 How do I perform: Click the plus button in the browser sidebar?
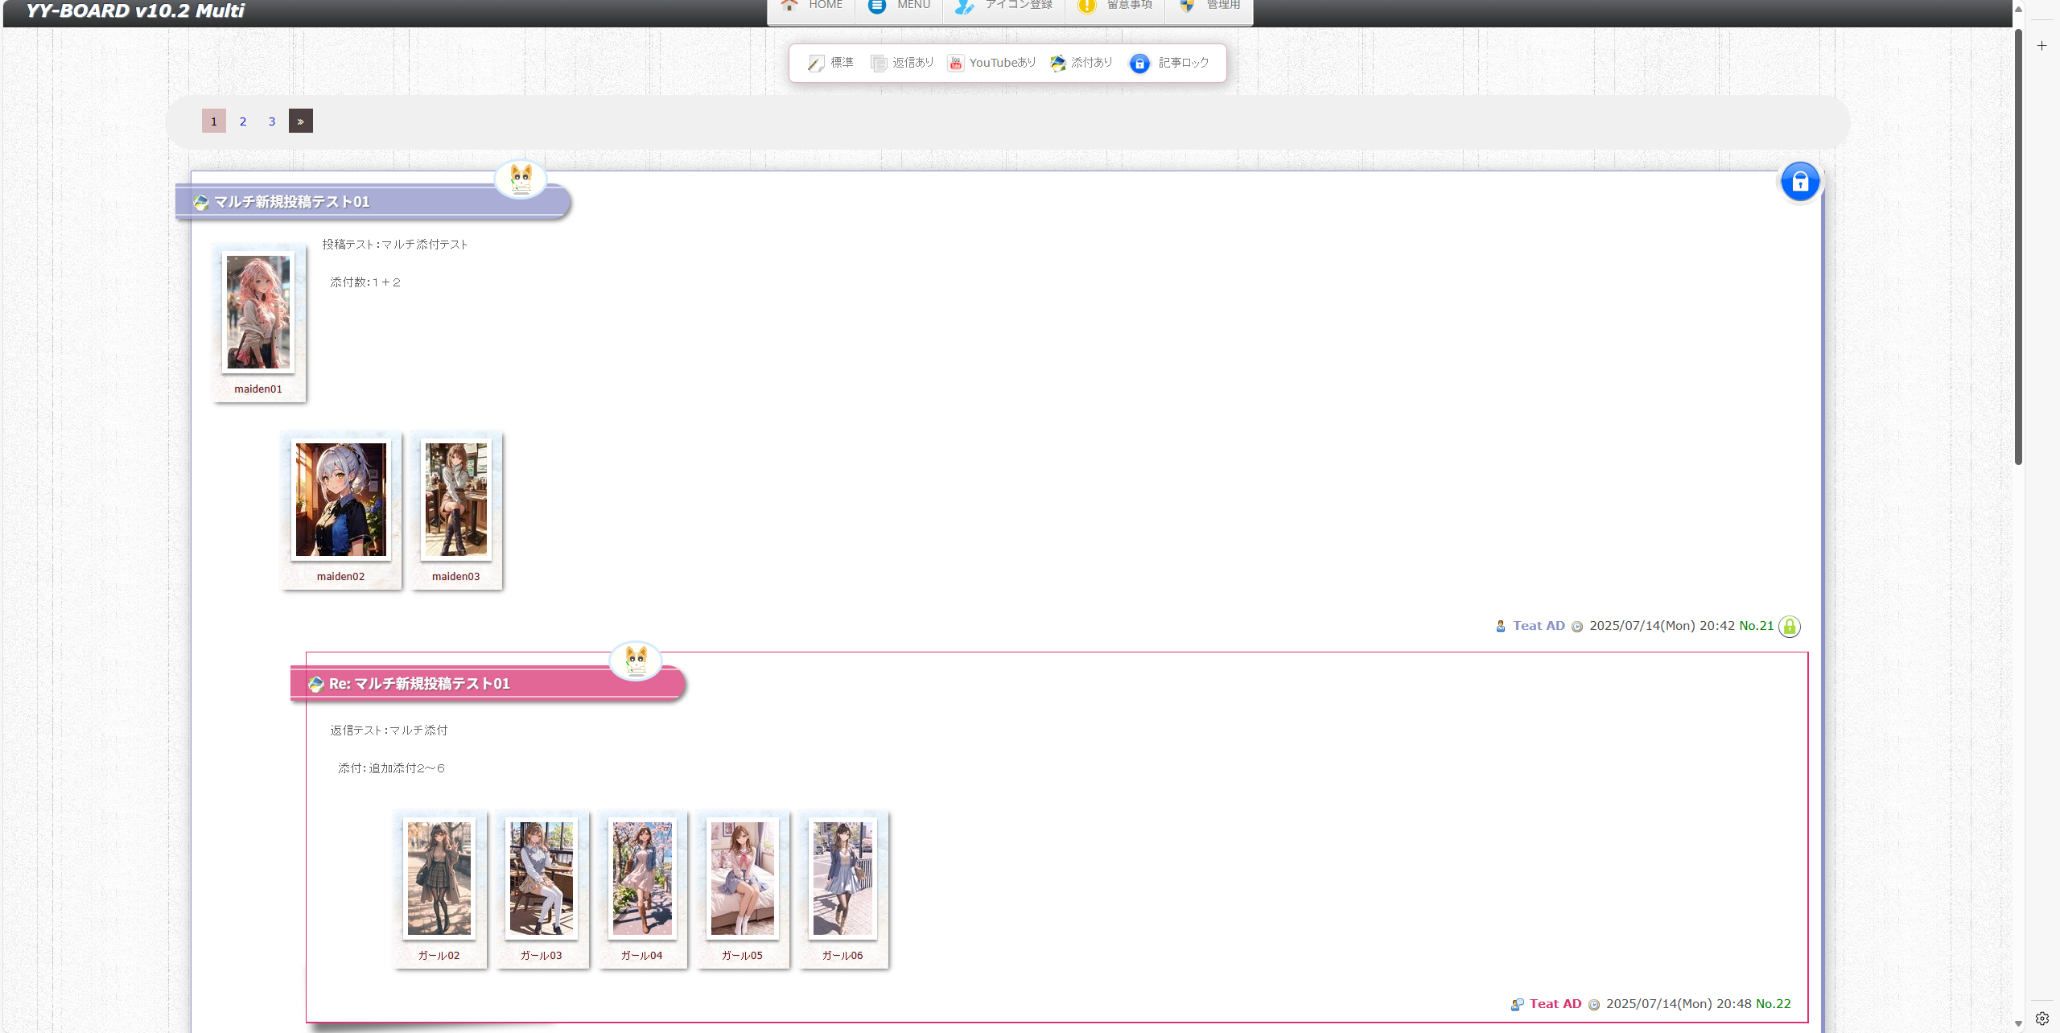[x=2041, y=46]
